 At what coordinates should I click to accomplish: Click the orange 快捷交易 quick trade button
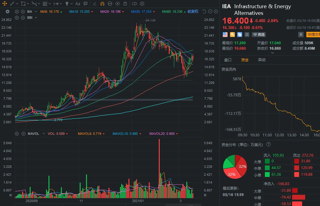click(313, 35)
